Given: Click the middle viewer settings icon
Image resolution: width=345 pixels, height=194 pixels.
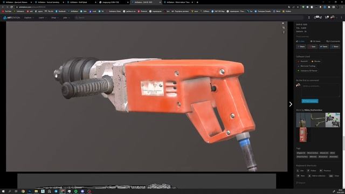Looking at the screenshot, I should coord(284,27).
